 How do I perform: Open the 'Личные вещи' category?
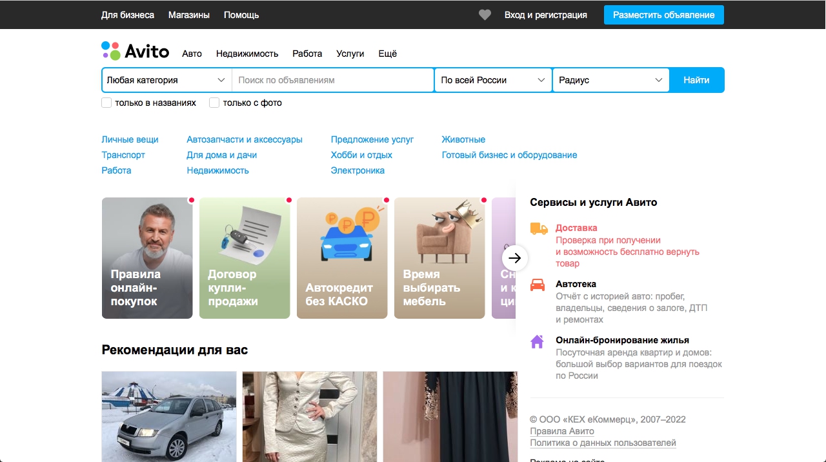click(130, 139)
